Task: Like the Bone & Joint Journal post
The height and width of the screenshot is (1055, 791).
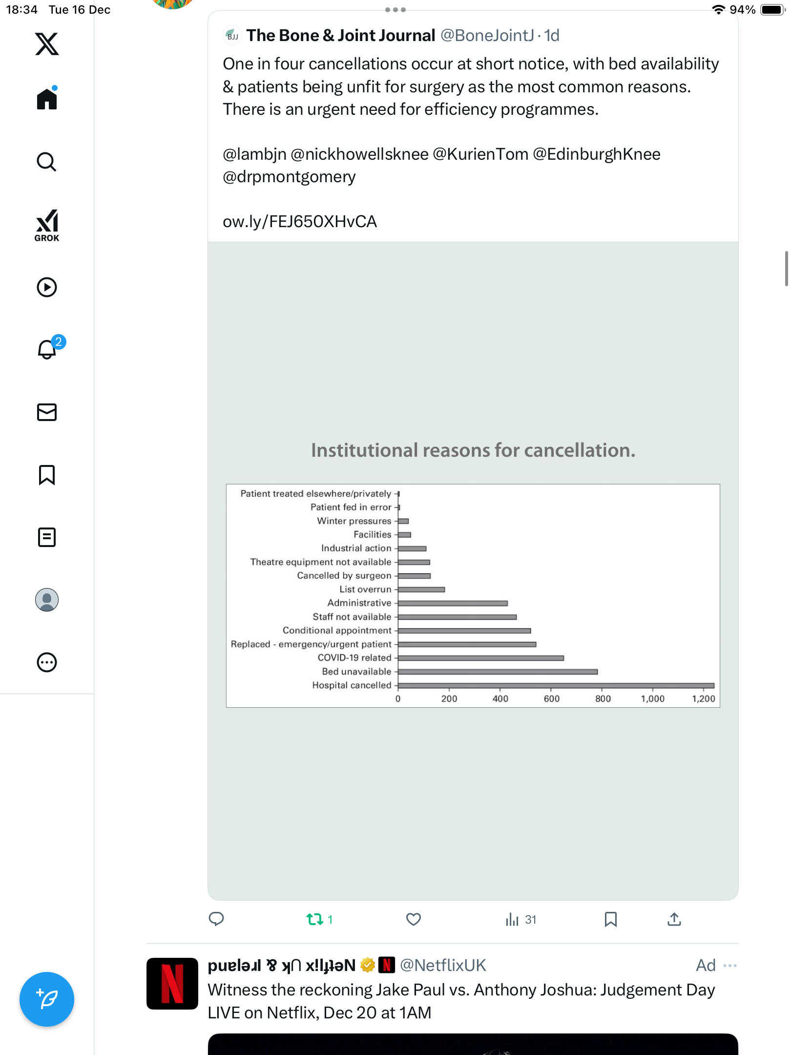Action: [x=413, y=919]
